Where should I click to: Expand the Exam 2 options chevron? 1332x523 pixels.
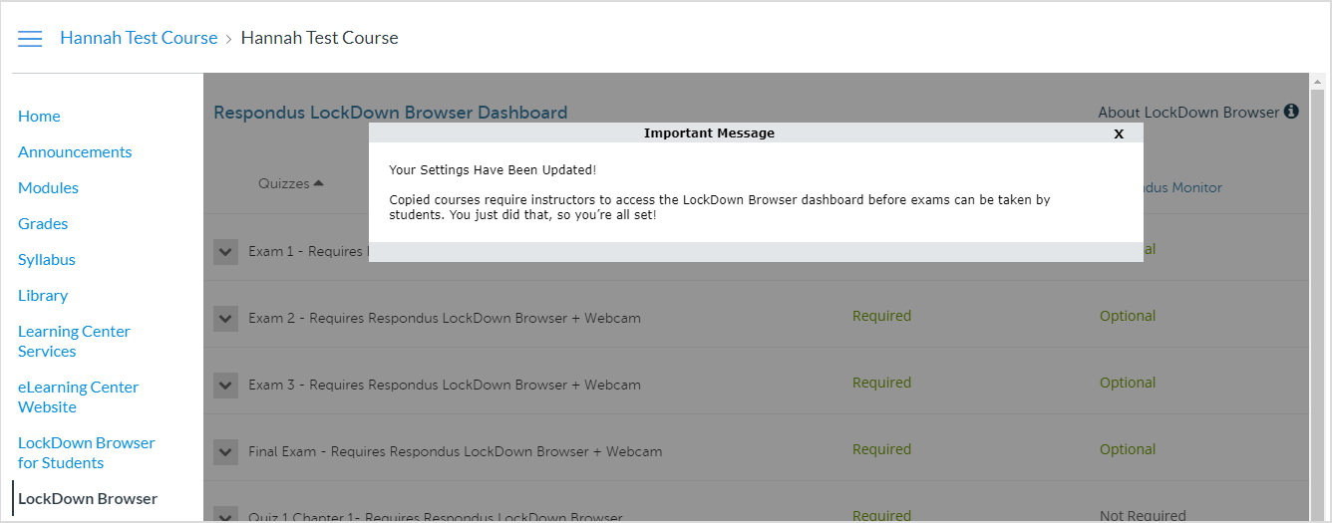[225, 319]
